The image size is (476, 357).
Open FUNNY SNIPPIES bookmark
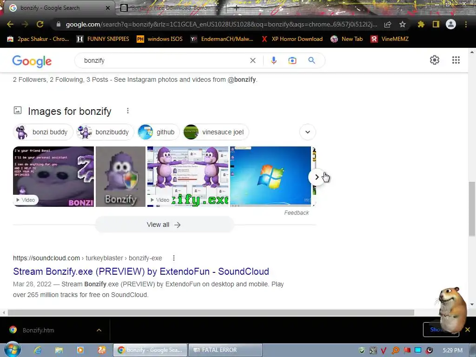(103, 39)
